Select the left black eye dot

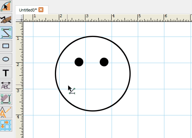79,62
